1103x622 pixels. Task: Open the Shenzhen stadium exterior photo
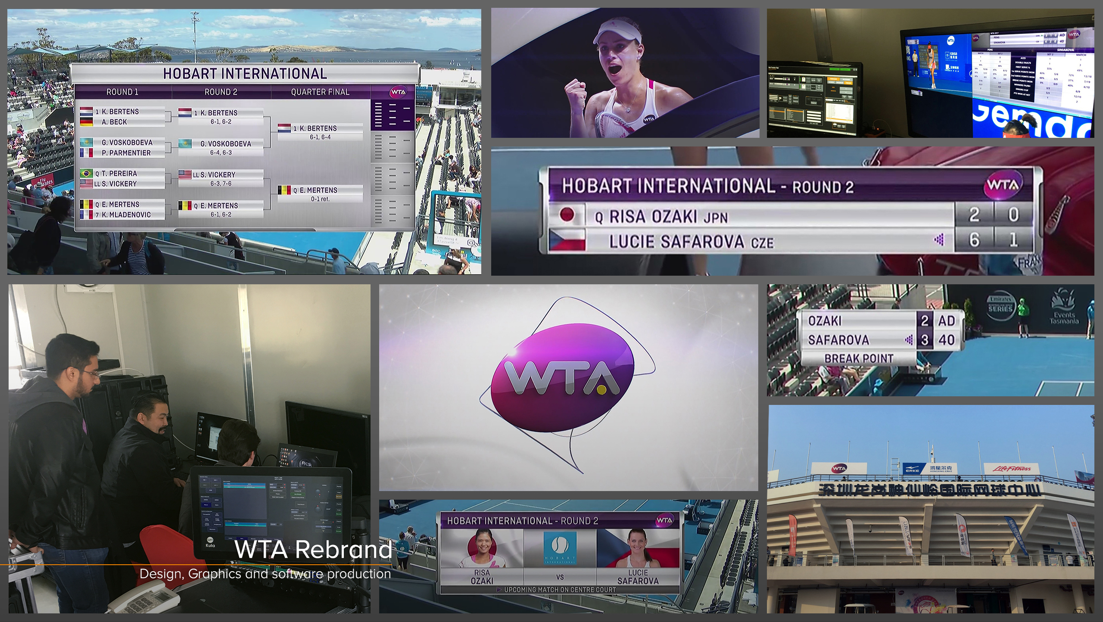point(931,509)
